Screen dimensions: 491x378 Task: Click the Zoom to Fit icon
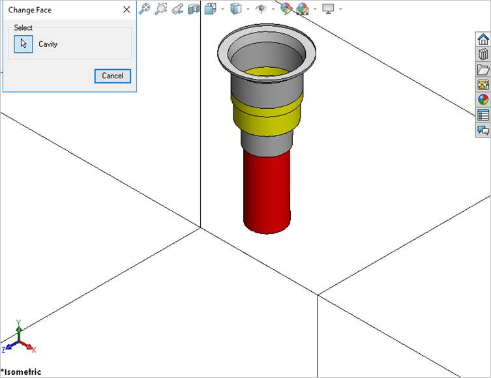click(x=144, y=8)
